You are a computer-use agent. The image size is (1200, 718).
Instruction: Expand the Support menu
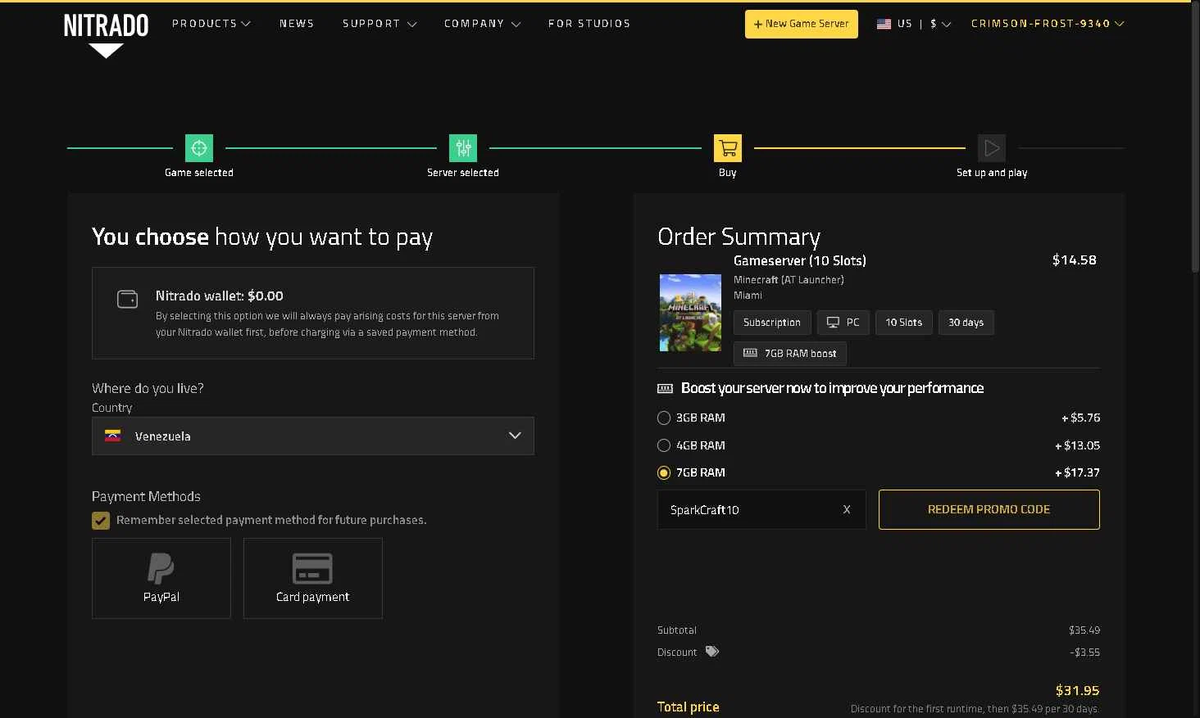[x=380, y=24]
